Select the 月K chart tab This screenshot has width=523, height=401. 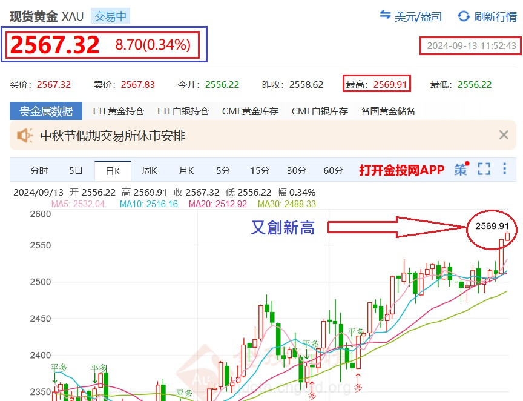pos(186,171)
